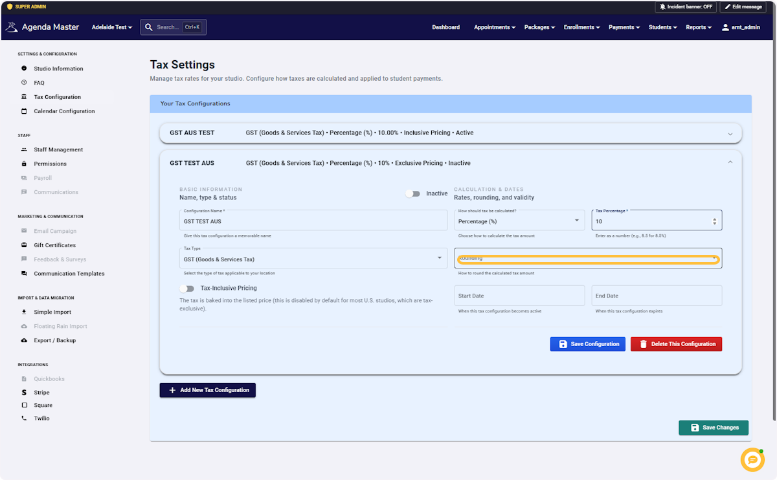Click the Communication Templates message icon
This screenshot has height=480, width=777.
click(24, 274)
